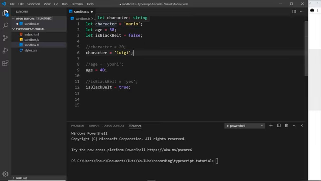The height and width of the screenshot is (181, 321).
Task: Switch to the Output panel tab
Action: (94, 126)
